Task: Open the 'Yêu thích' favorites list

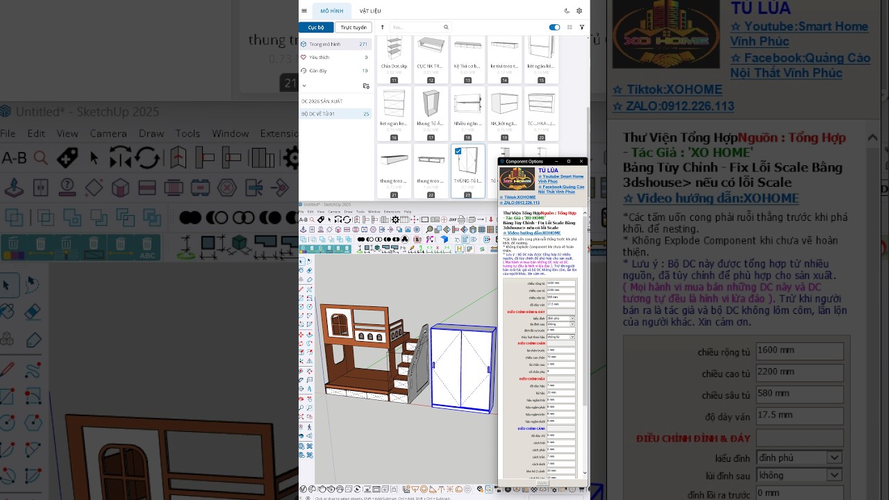Action: (335, 57)
